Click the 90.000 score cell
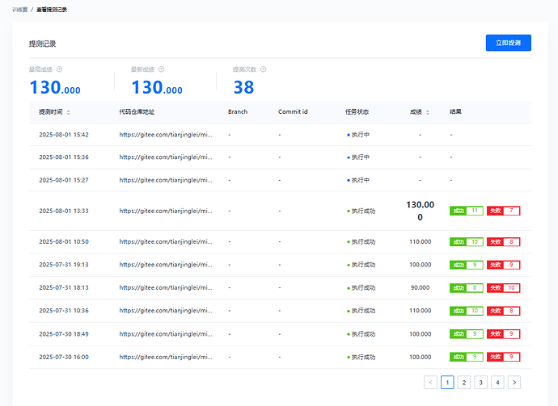The width and height of the screenshot is (558, 406). pos(421,287)
